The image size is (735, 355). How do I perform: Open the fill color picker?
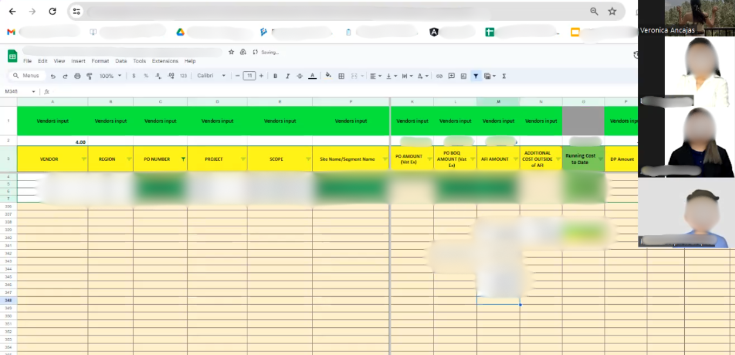coord(328,76)
